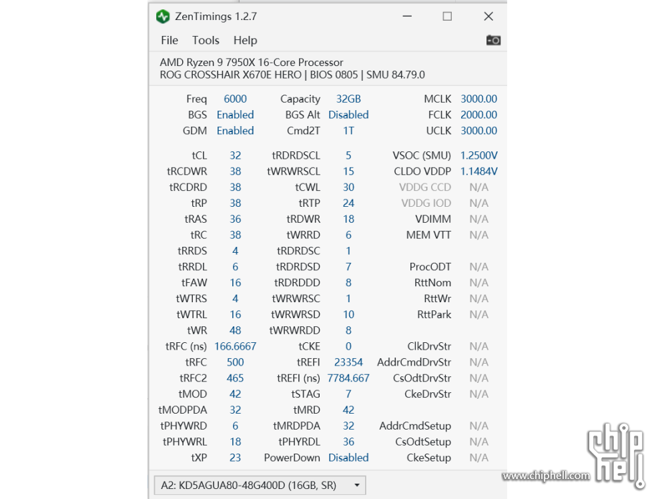Image resolution: width=654 pixels, height=499 pixels.
Task: Click the BGS Alt Disabled value
Action: [348, 115]
